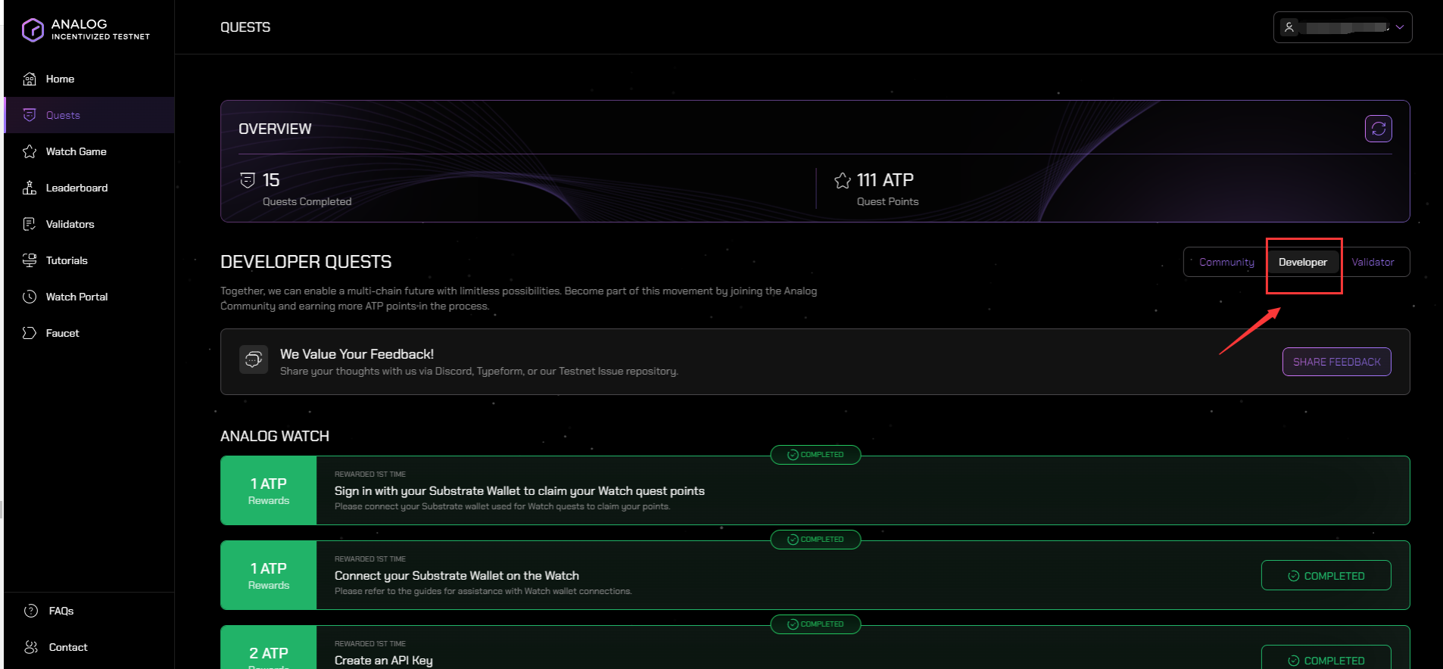1443x669 pixels.
Task: Click COMPLETED button for Connect Substrate Wallet quest
Action: [1326, 575]
